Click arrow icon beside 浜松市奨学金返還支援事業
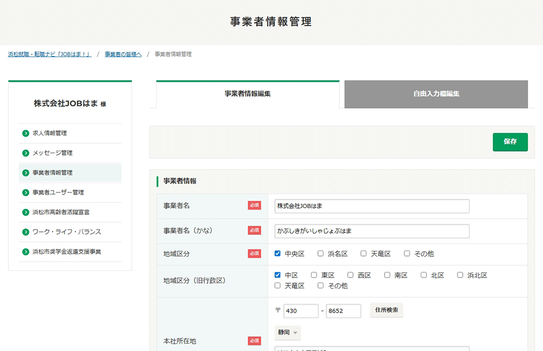543x351 pixels. pos(25,252)
